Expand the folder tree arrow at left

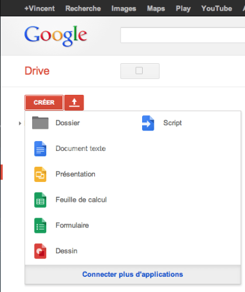20,123
